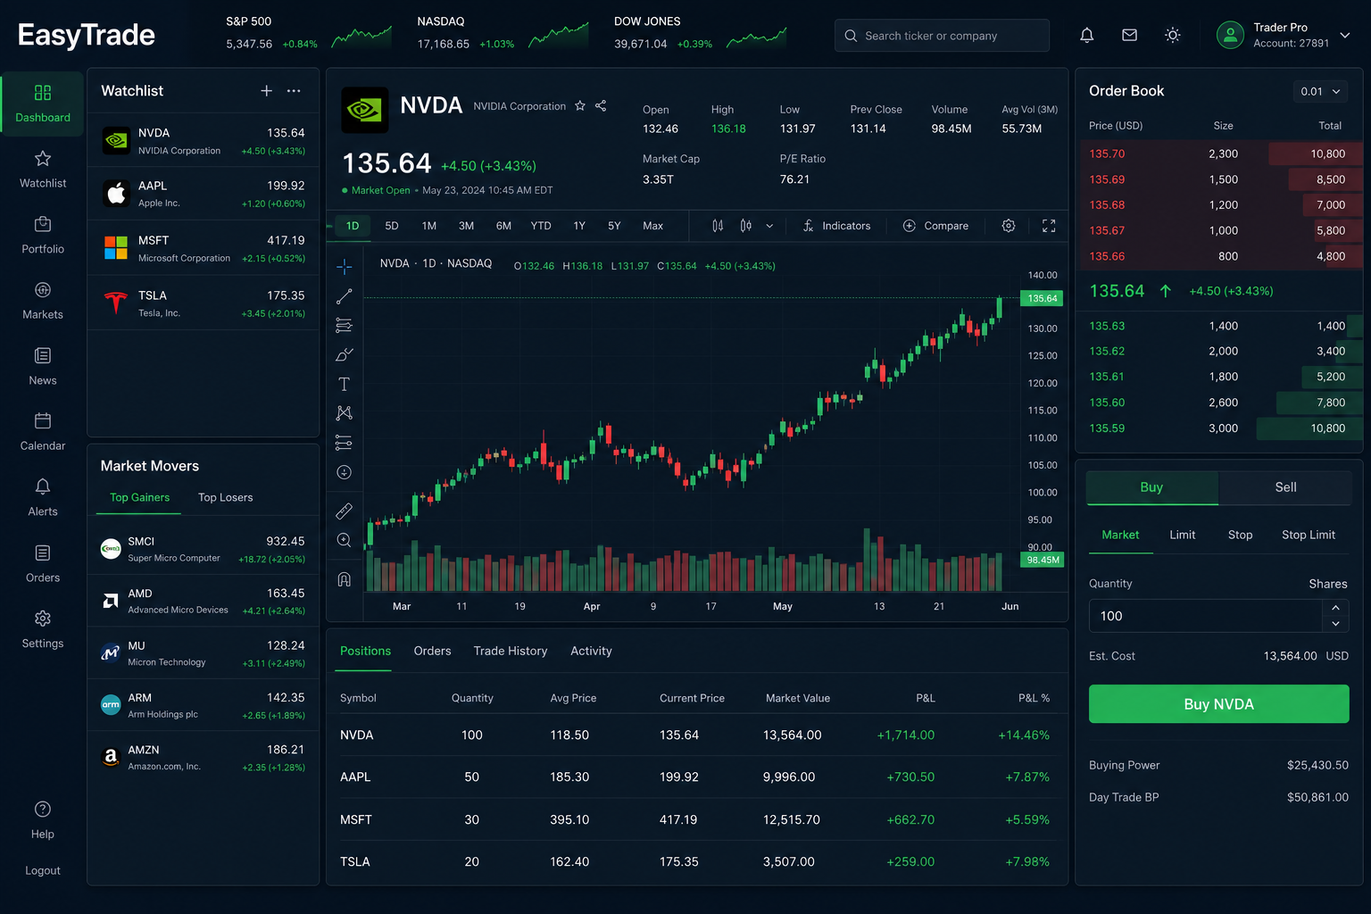
Task: Add a symbol with the Watchlist plus icon
Action: (x=266, y=91)
